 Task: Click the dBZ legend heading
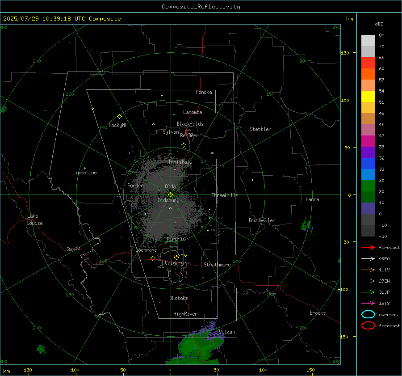pyautogui.click(x=379, y=24)
